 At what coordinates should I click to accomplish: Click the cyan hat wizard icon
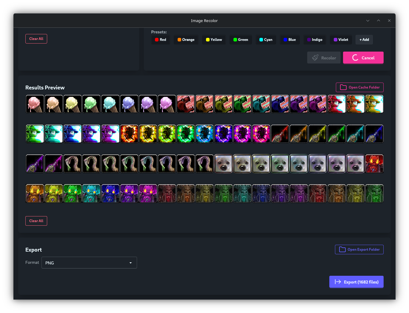click(x=54, y=134)
